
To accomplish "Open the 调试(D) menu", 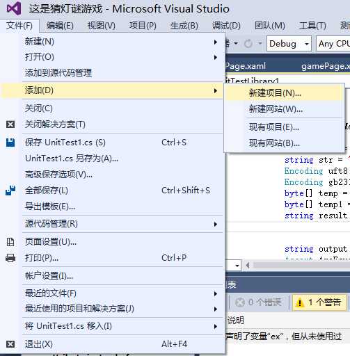I will 226,26.
